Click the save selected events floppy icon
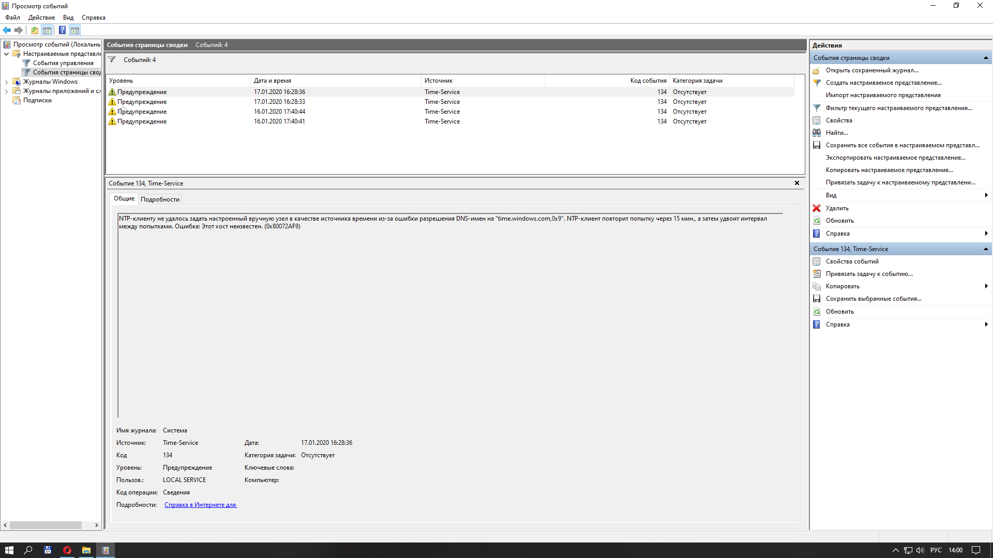Viewport: 993px width, 558px height. click(x=817, y=299)
